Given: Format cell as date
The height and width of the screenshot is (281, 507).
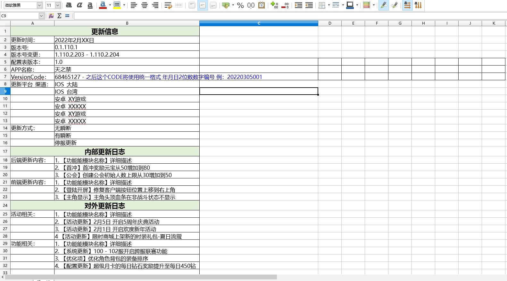Looking at the screenshot, I should pos(262,5).
